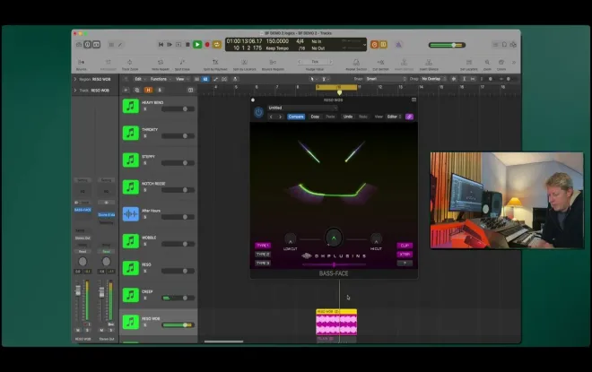592x372 pixels.
Task: Open the LCD display mode chevron
Action: pyautogui.click(x=364, y=45)
